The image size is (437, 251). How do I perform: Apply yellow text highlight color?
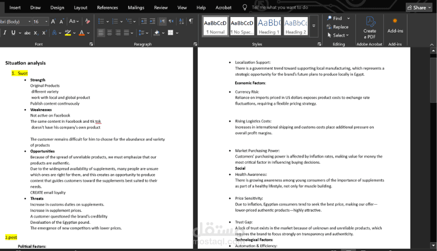pos(68,33)
